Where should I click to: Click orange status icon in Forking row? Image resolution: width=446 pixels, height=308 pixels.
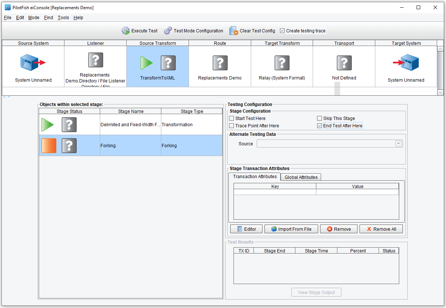point(49,146)
